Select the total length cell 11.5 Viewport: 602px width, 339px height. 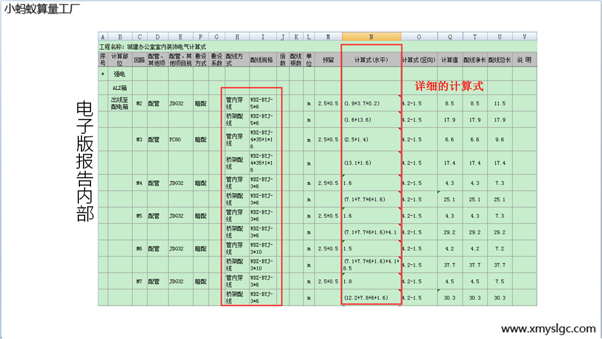pos(499,103)
